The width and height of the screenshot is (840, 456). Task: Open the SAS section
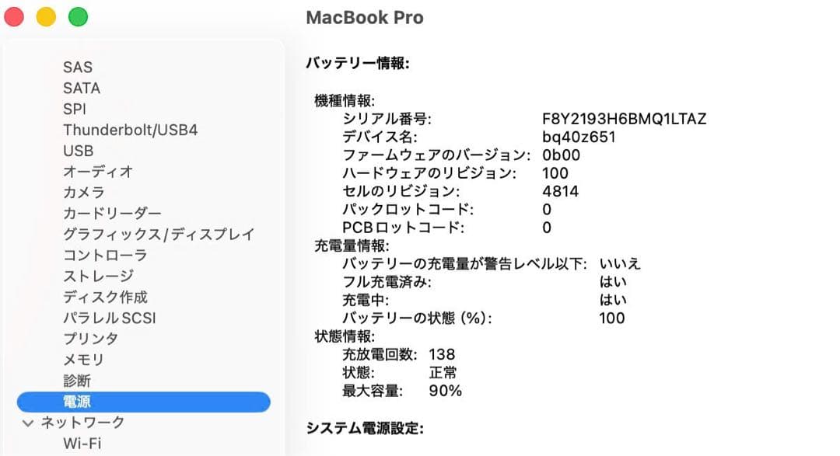77,67
